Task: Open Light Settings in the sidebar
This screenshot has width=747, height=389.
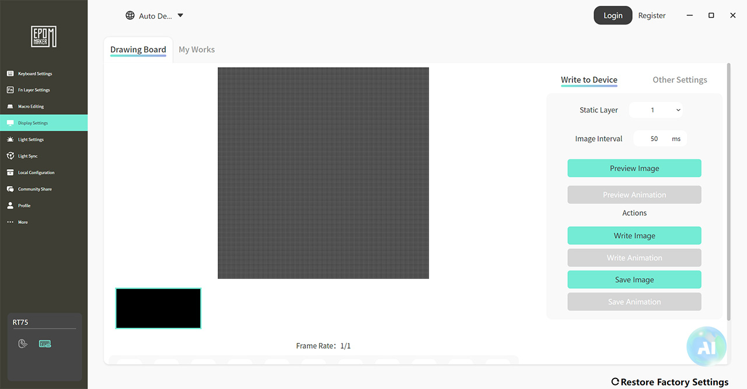Action: point(44,139)
